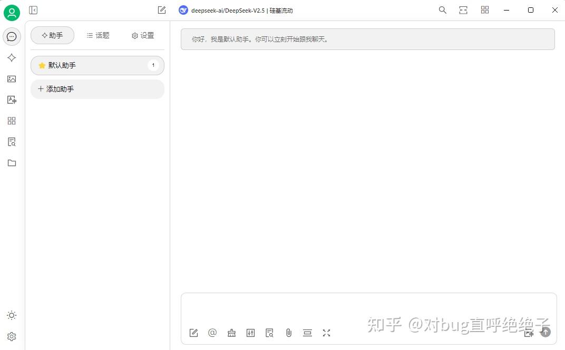565x350 pixels.
Task: Switch to the 设置 tab
Action: click(x=142, y=35)
